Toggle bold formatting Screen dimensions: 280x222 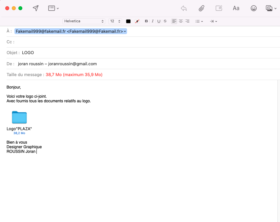[x=146, y=21]
